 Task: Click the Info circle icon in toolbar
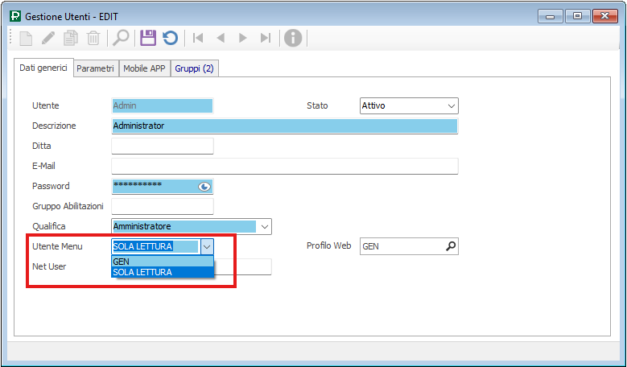click(x=293, y=38)
